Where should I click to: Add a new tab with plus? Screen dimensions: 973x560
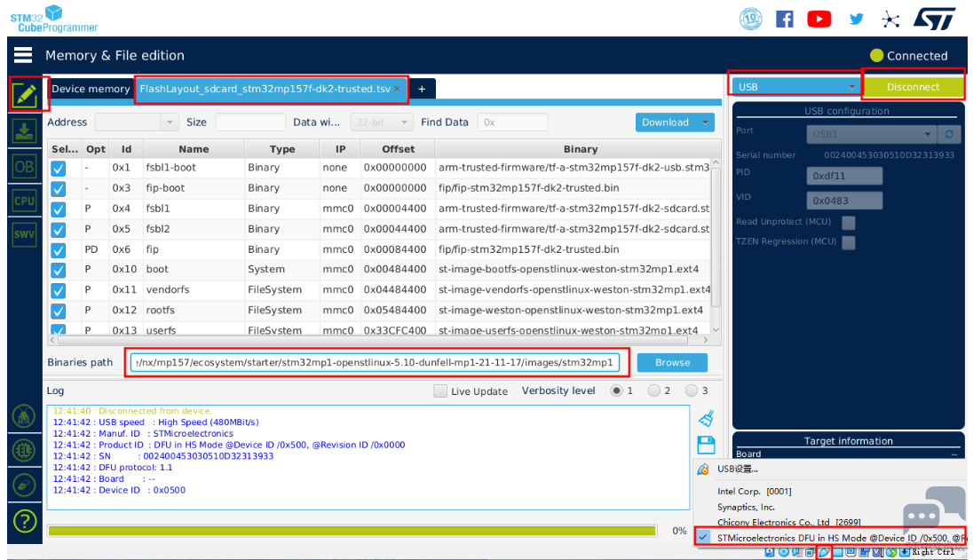422,89
